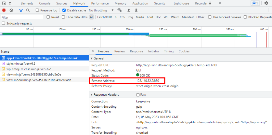
Task: Switch to the Console tab
Action: (x=45, y=3)
